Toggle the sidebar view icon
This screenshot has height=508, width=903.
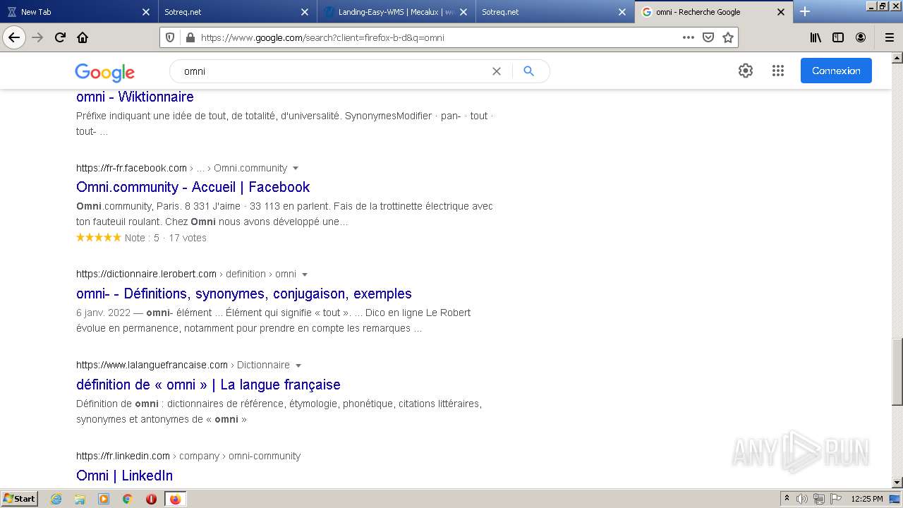(x=838, y=37)
